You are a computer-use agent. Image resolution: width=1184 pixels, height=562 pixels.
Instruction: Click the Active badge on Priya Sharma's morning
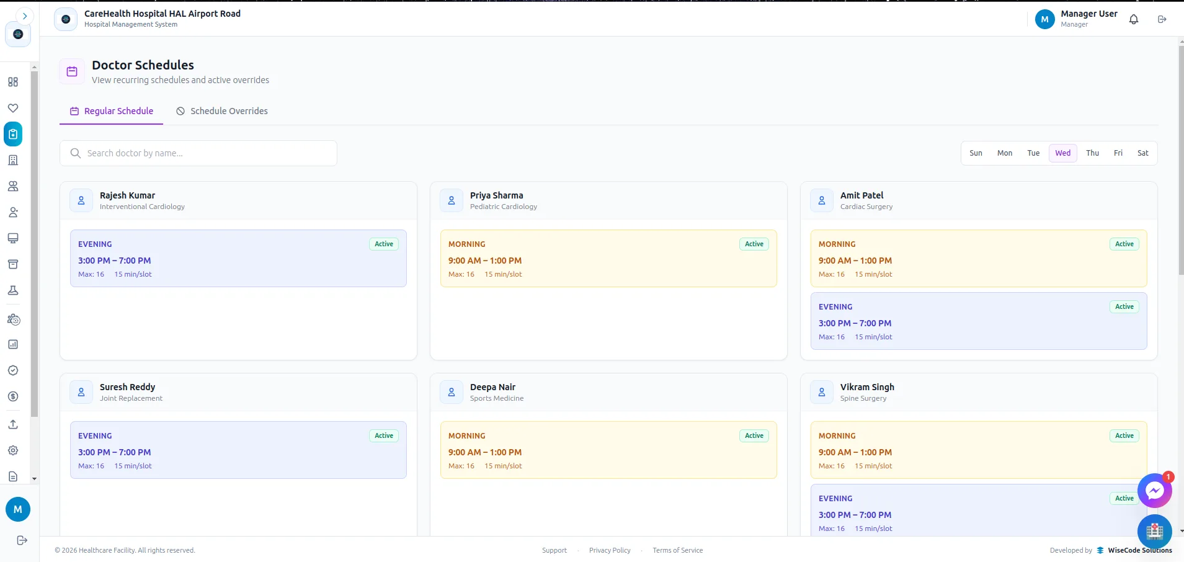click(754, 244)
